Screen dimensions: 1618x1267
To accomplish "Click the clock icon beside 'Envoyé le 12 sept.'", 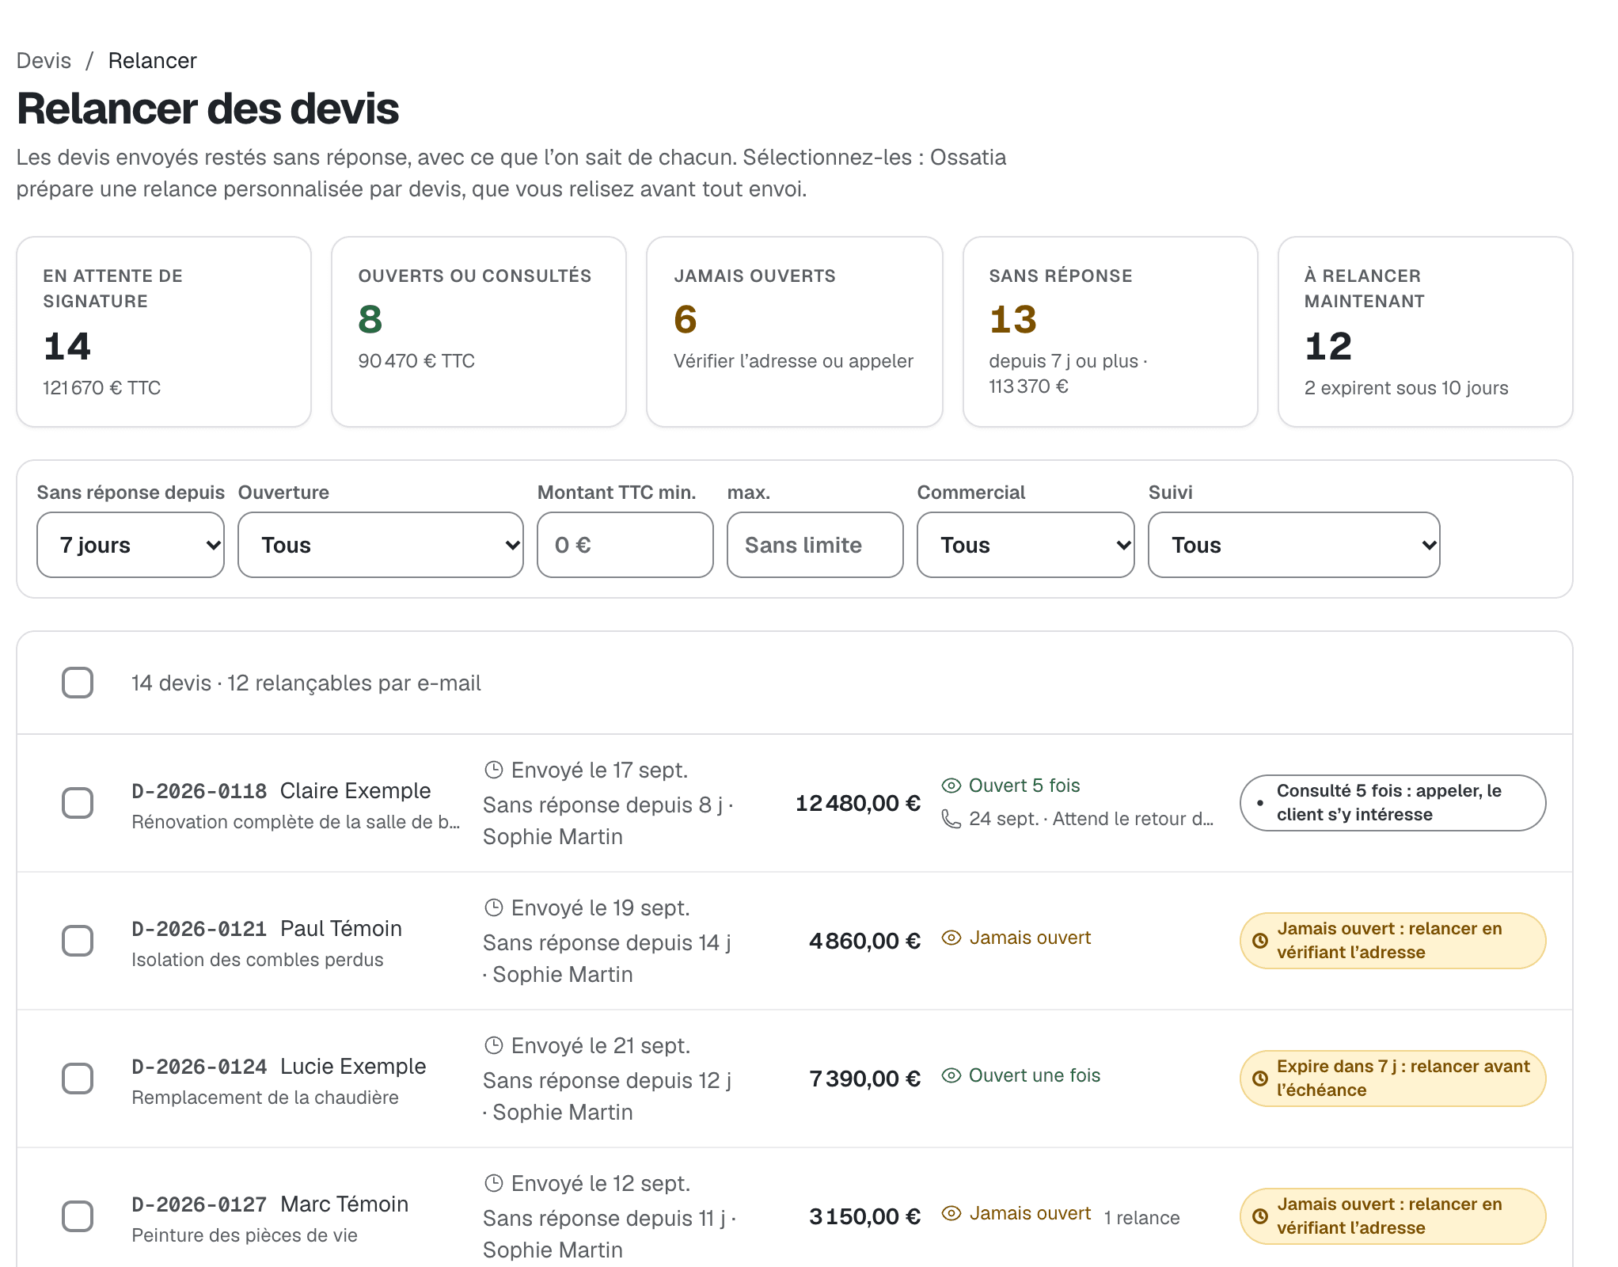I will tap(494, 1183).
